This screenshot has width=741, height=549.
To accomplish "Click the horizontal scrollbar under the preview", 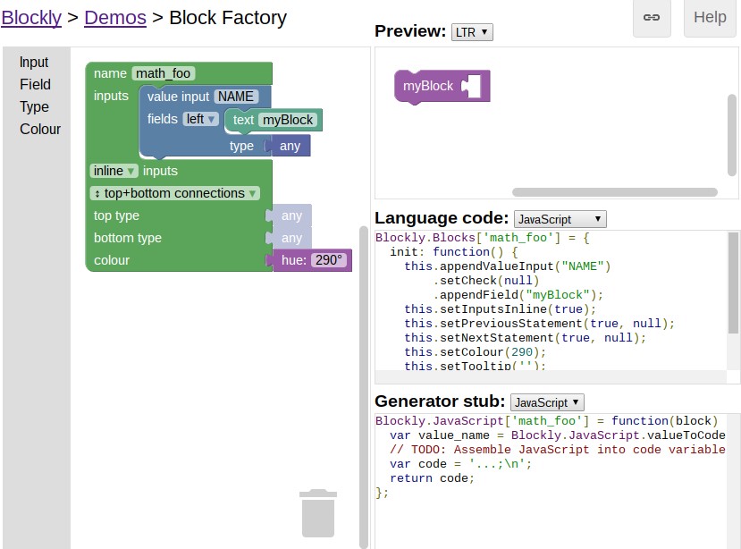I will tap(615, 191).
